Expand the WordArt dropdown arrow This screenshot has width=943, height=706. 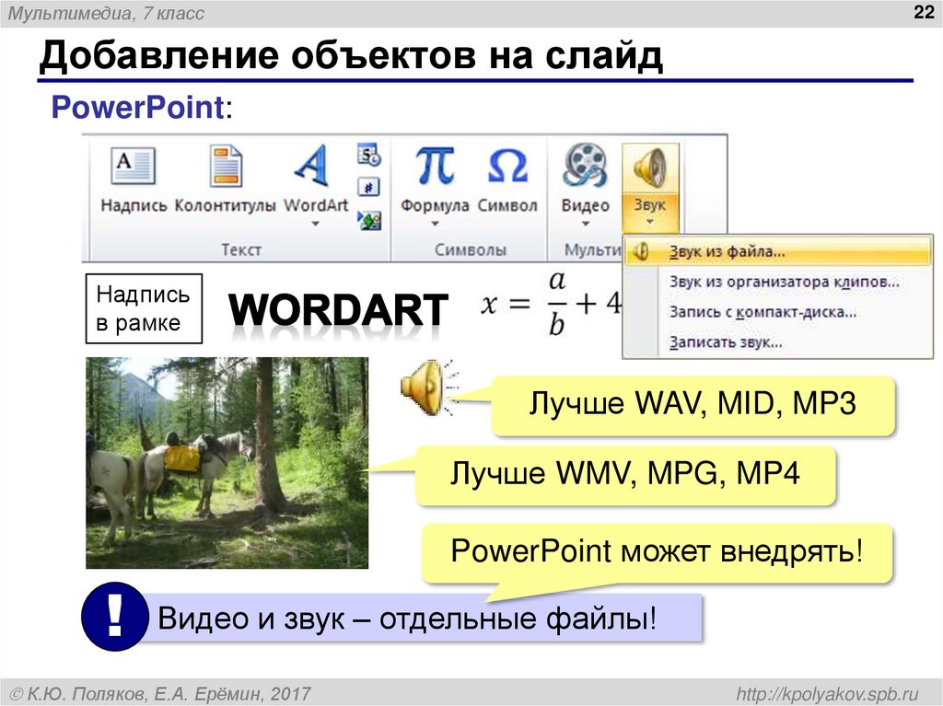(x=315, y=224)
